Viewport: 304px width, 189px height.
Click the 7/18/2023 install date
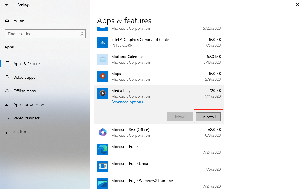(212, 62)
